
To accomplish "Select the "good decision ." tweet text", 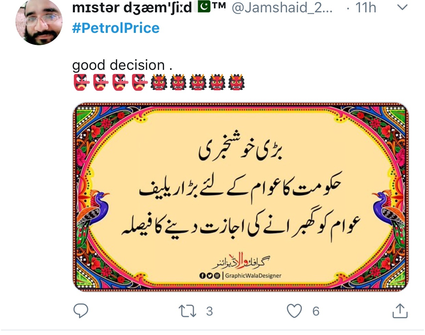I will coord(122,65).
